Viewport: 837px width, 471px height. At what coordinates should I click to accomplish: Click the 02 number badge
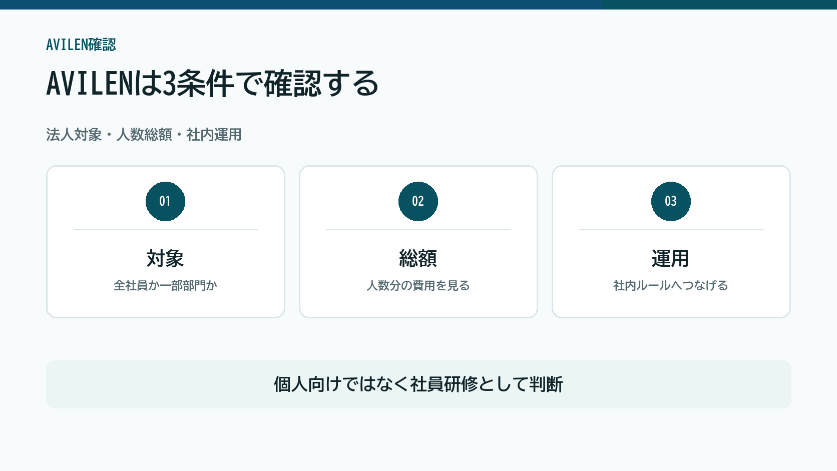click(x=418, y=201)
